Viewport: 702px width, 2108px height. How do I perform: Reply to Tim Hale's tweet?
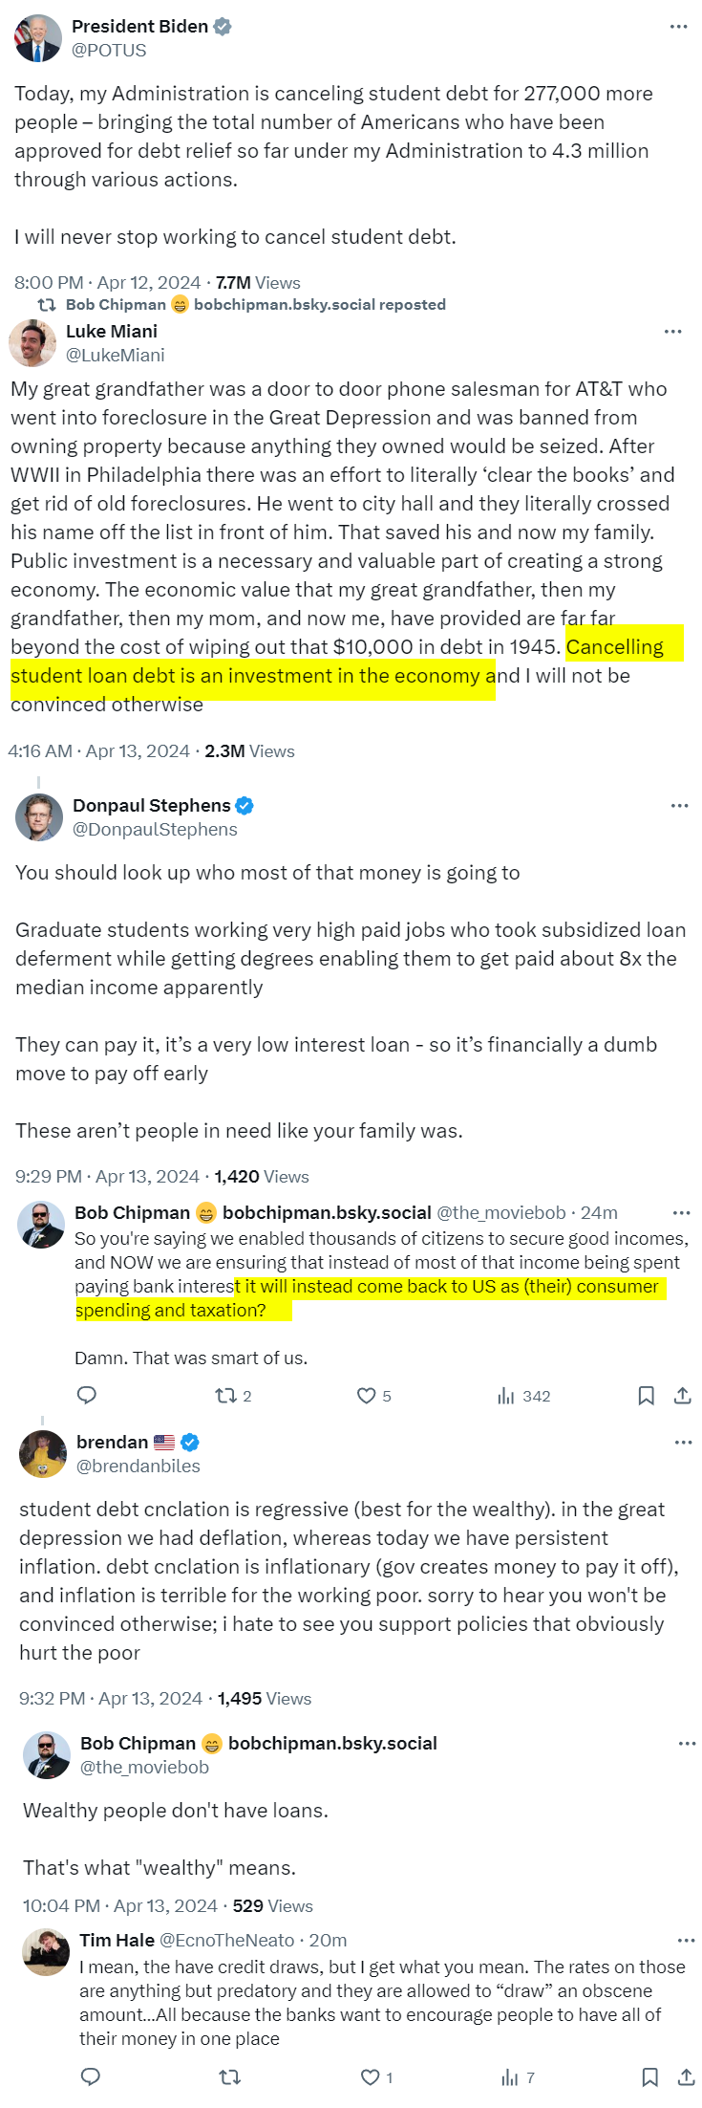pos(91,2076)
